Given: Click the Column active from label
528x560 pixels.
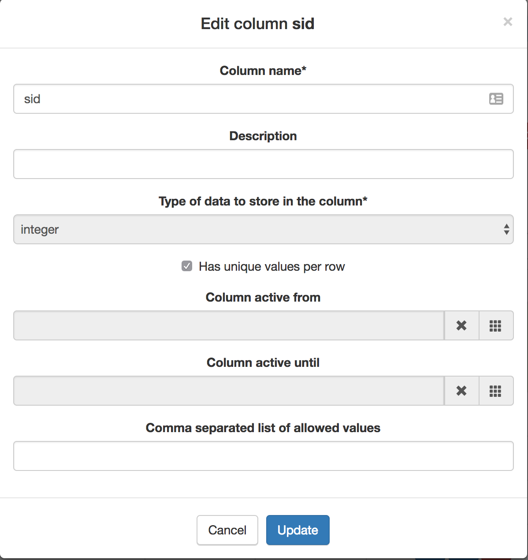Looking at the screenshot, I should pos(263,297).
